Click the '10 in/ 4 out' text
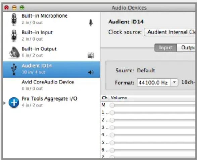The height and width of the screenshot is (160, 197). pyautogui.click(x=34, y=72)
